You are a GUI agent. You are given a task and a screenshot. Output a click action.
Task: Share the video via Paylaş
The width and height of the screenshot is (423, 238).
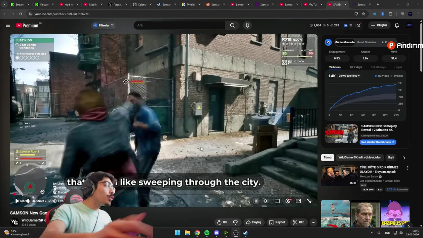click(253, 222)
